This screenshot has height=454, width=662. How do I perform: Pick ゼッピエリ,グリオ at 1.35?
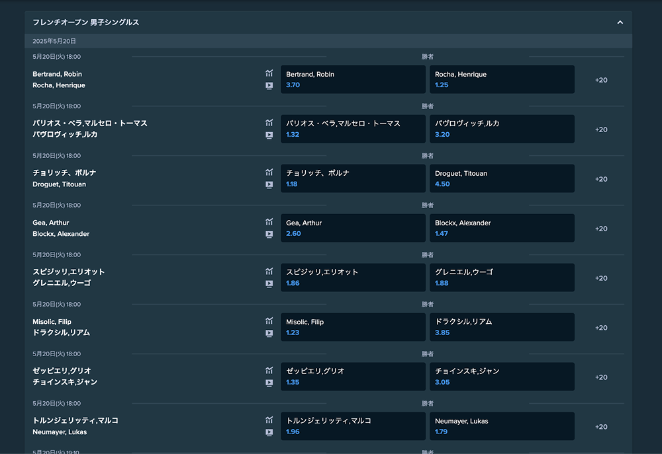pos(353,377)
